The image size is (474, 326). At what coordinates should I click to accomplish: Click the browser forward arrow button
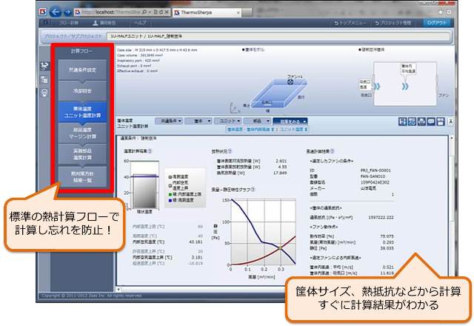(x=67, y=12)
